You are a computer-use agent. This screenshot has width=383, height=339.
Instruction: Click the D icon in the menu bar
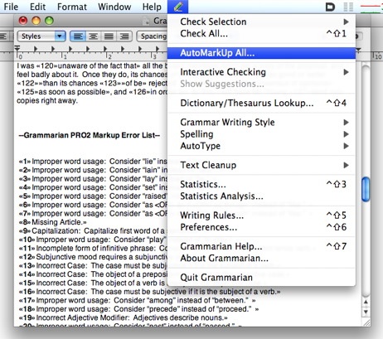(330, 7)
